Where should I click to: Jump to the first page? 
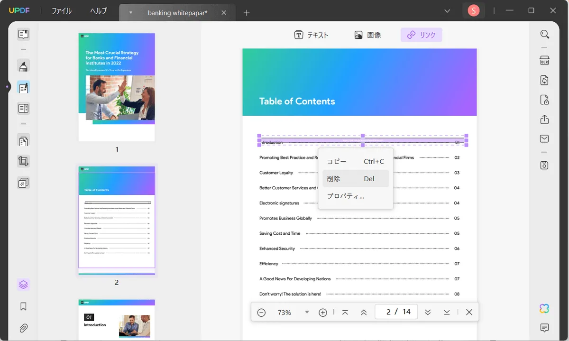[345, 312]
